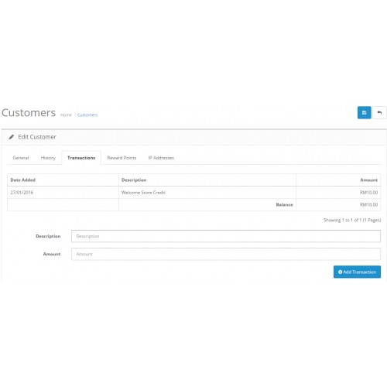Click the Description column header in table
The width and height of the screenshot is (387, 387).
pos(134,180)
